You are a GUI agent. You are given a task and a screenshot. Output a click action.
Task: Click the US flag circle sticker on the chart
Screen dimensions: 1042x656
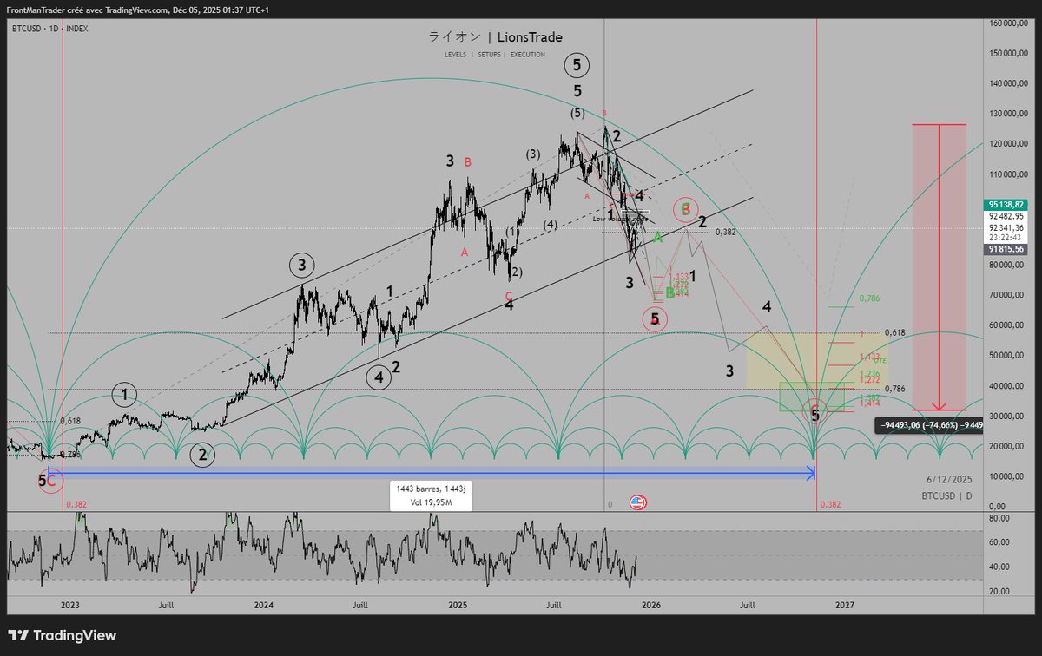click(639, 502)
